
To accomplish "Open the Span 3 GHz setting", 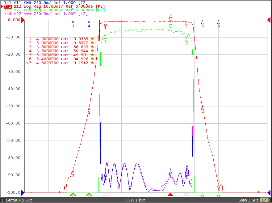I will 248,200.
